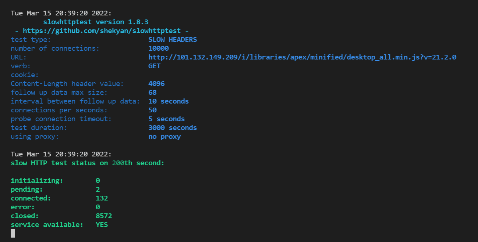Click the connections per seconds value 50
The image size is (478, 242).
[x=152, y=110]
